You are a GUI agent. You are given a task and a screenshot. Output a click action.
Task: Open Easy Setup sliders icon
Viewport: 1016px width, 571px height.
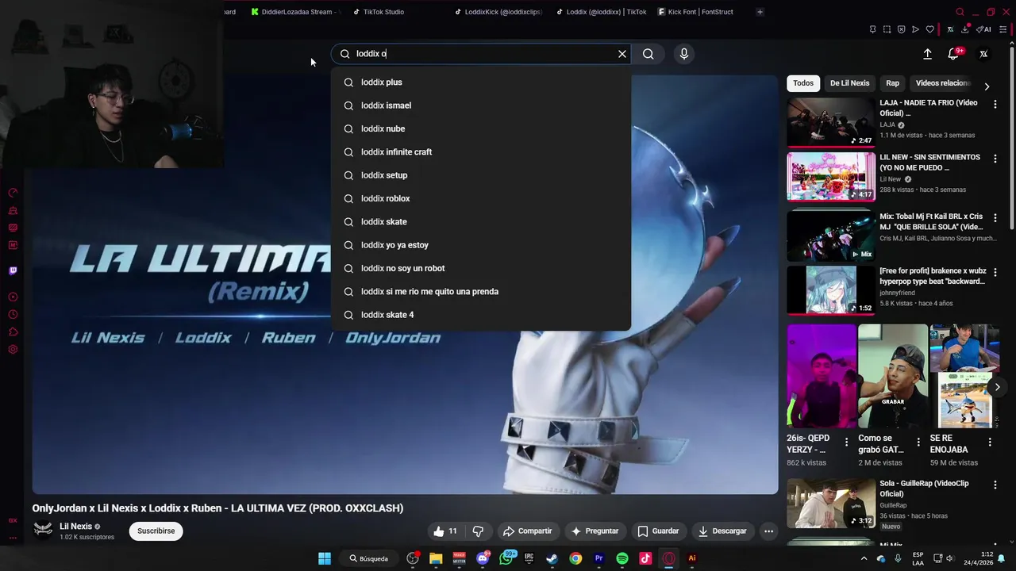1004,29
